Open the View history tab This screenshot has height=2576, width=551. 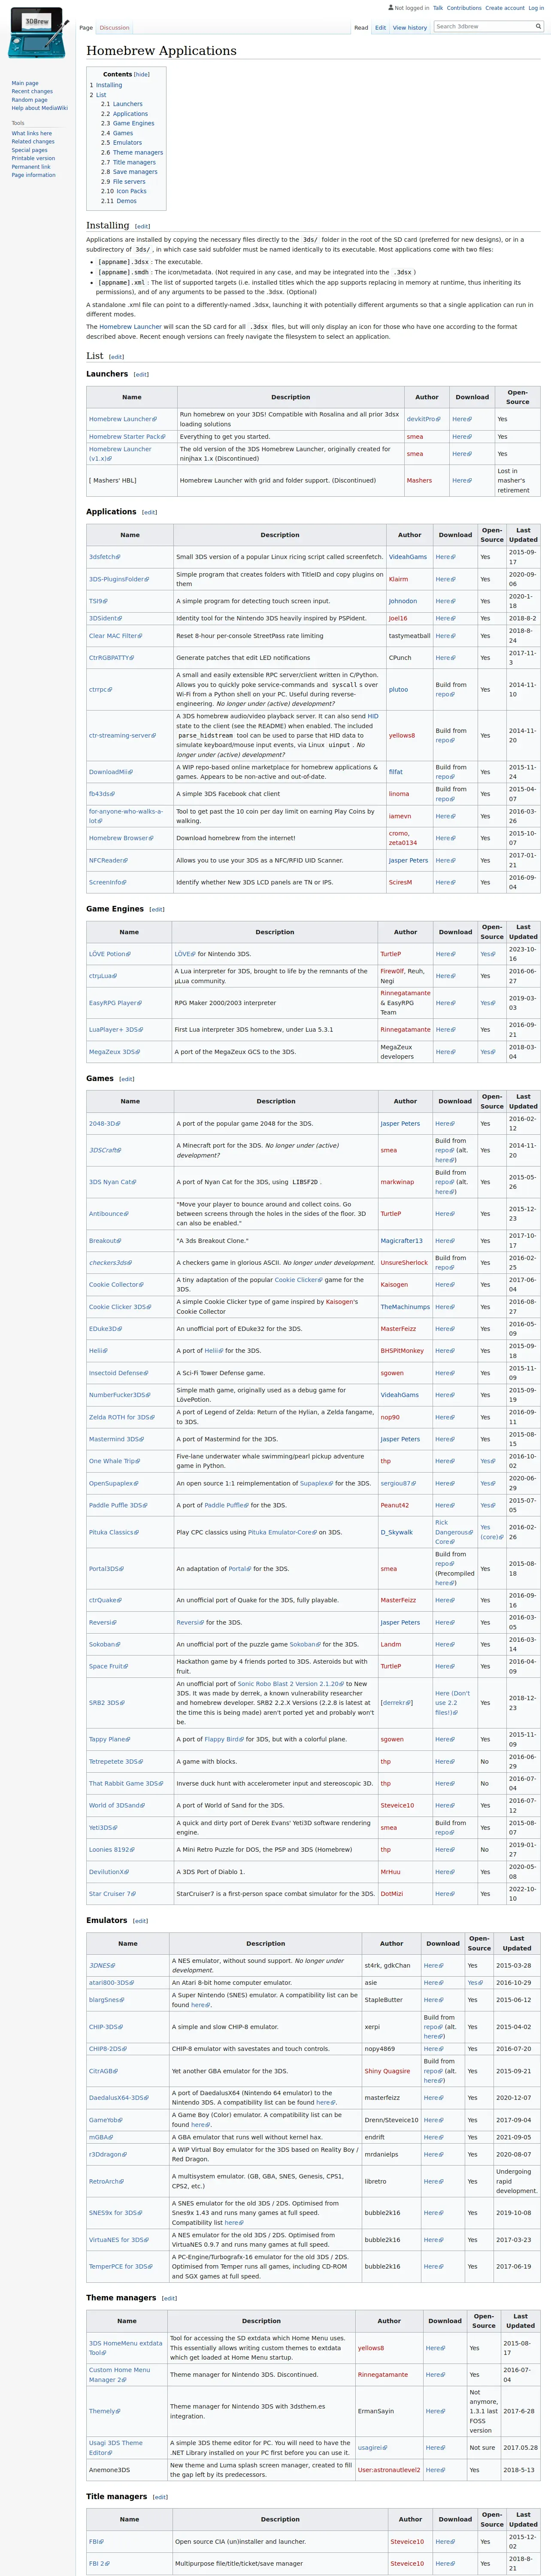point(410,28)
